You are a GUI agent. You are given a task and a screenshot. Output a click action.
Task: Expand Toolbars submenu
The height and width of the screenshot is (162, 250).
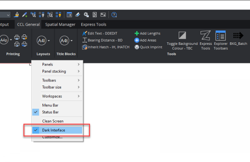(x=57, y=80)
